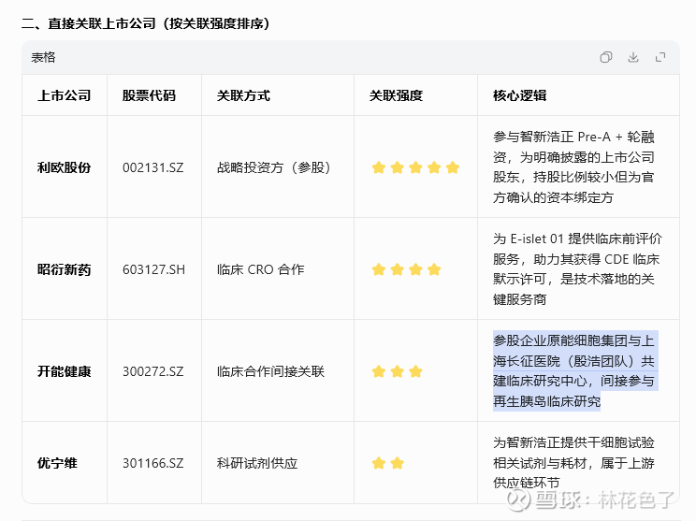Click the 表格 label above the table
Image resolution: width=696 pixels, height=521 pixels.
click(43, 57)
